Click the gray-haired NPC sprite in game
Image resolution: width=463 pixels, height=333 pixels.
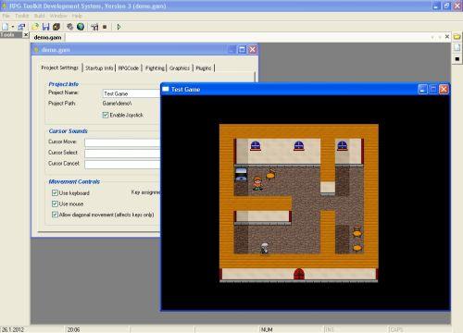pos(264,248)
